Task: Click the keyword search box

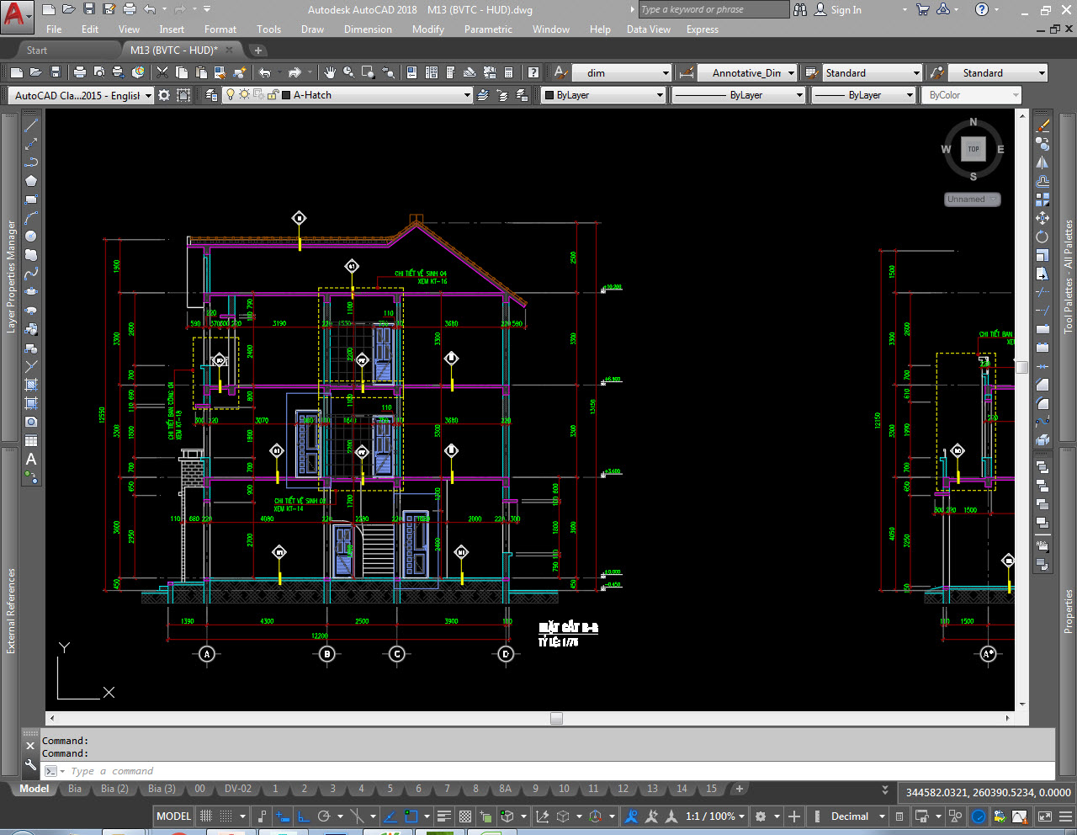Action: click(x=713, y=9)
